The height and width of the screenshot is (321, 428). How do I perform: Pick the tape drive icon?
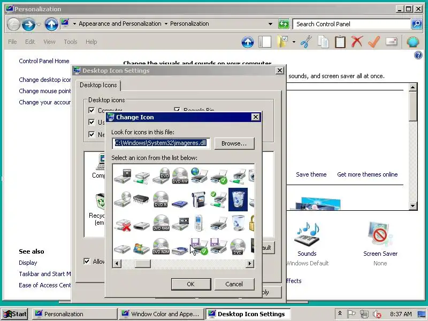[180, 223]
